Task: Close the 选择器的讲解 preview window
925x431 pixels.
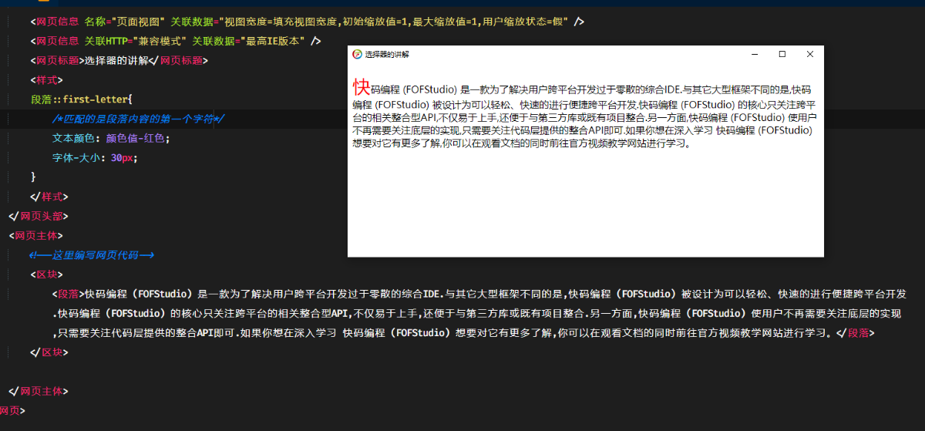Action: (809, 54)
